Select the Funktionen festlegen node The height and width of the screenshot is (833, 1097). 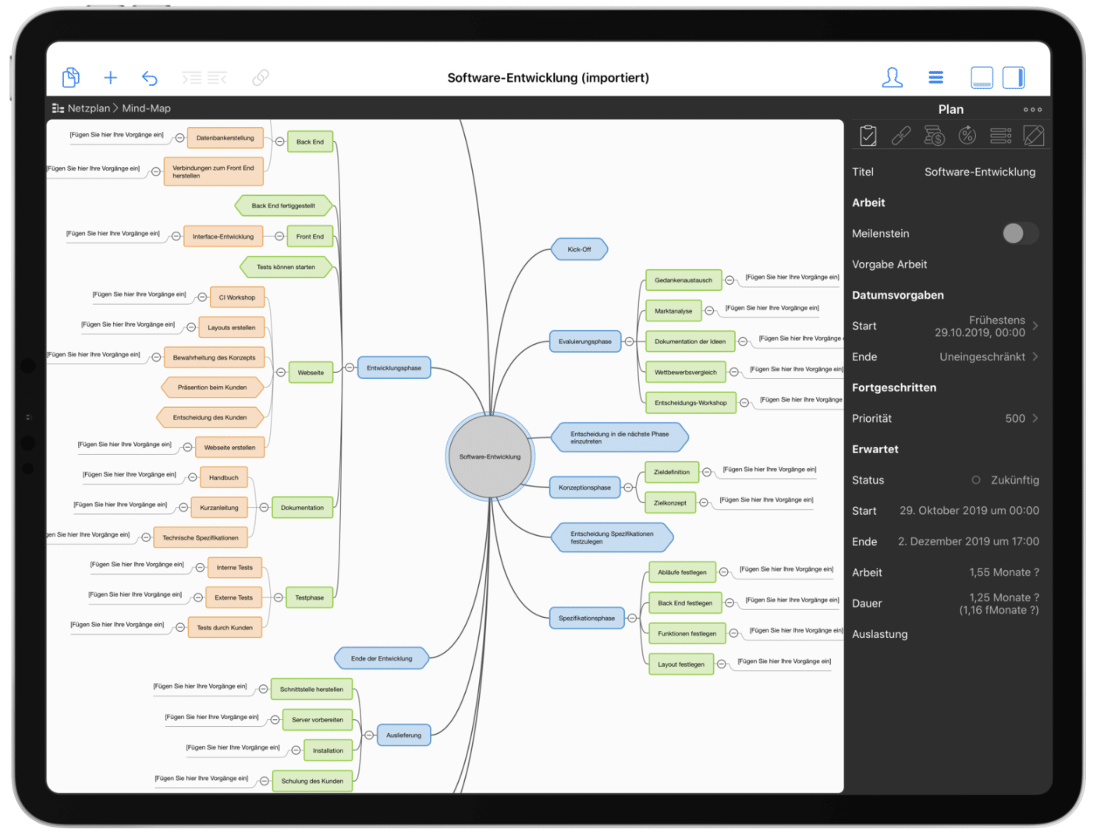(687, 633)
